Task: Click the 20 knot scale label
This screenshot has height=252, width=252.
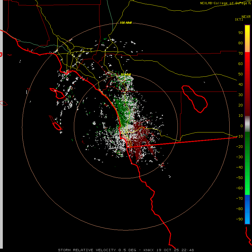Action: pyautogui.click(x=241, y=105)
